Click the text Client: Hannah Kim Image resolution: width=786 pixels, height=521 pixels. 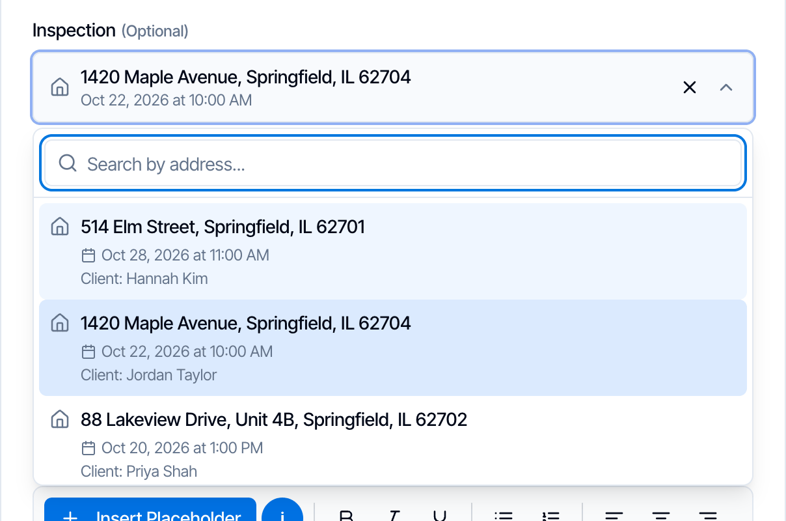(144, 279)
